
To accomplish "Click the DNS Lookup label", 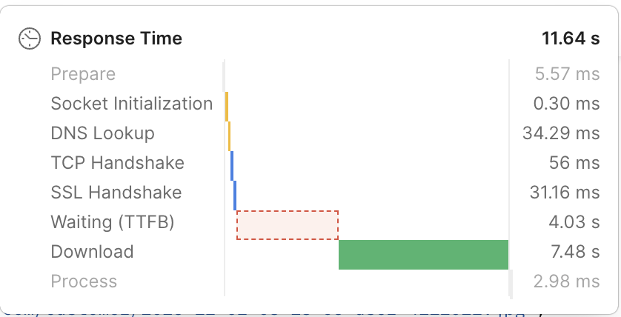I will click(102, 133).
